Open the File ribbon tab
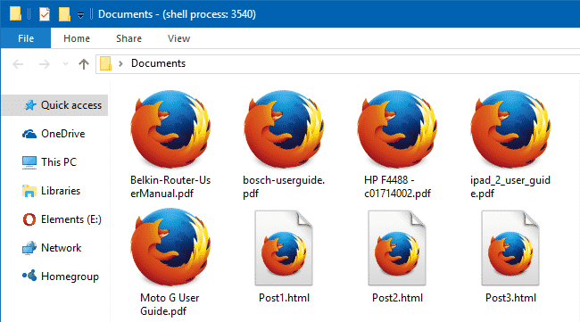The height and width of the screenshot is (322, 580). [x=26, y=38]
